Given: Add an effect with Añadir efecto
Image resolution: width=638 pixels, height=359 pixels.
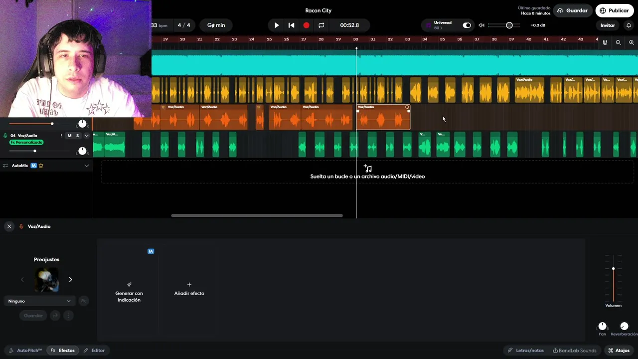Looking at the screenshot, I should pyautogui.click(x=189, y=289).
